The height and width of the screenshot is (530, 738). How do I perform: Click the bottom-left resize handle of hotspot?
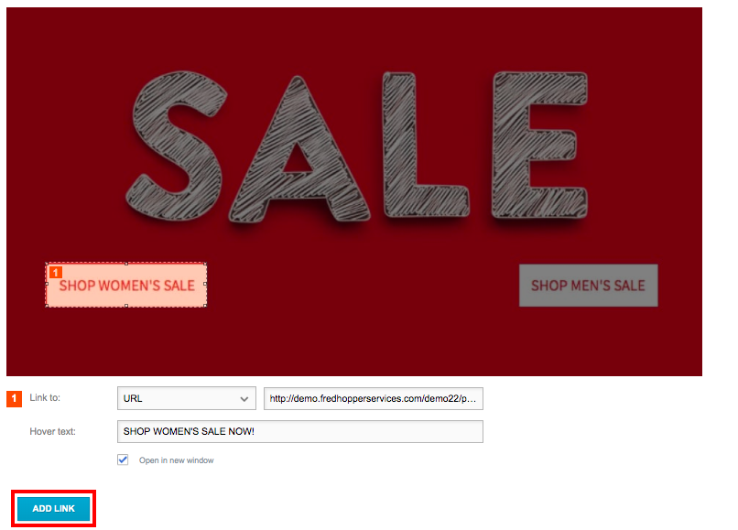pos(47,306)
